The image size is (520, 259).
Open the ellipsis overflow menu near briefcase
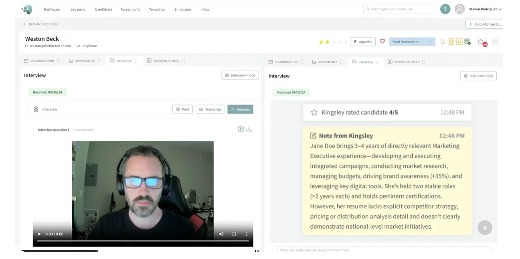click(494, 41)
